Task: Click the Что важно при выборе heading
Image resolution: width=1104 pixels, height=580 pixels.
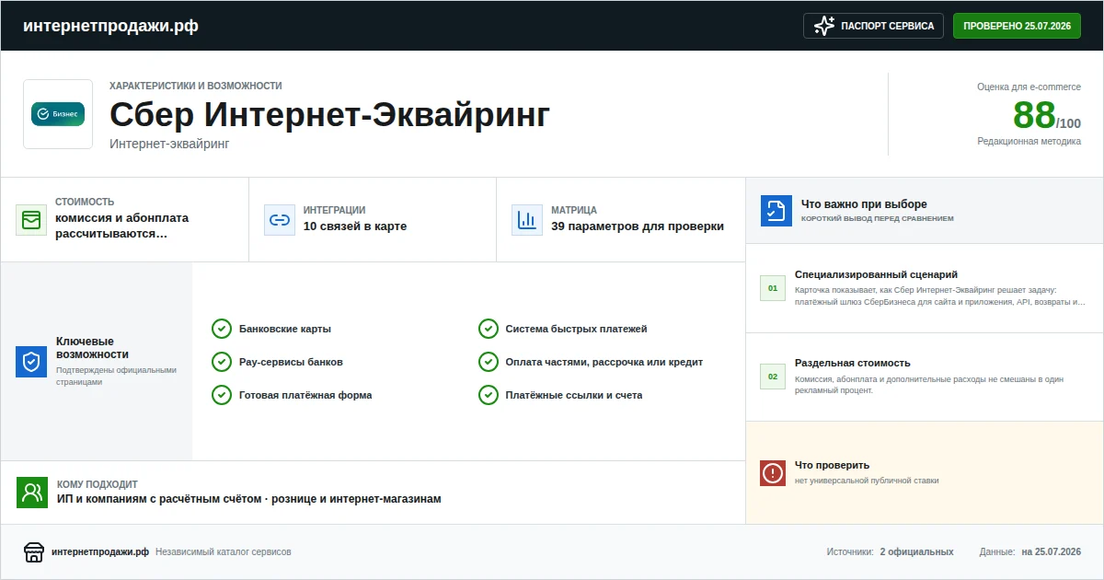Action: 864,204
